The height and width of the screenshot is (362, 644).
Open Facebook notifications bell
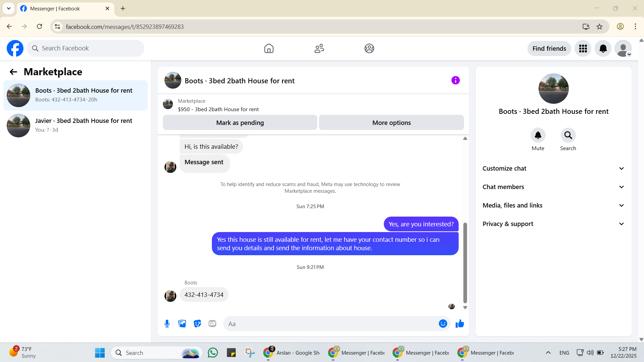(x=603, y=49)
